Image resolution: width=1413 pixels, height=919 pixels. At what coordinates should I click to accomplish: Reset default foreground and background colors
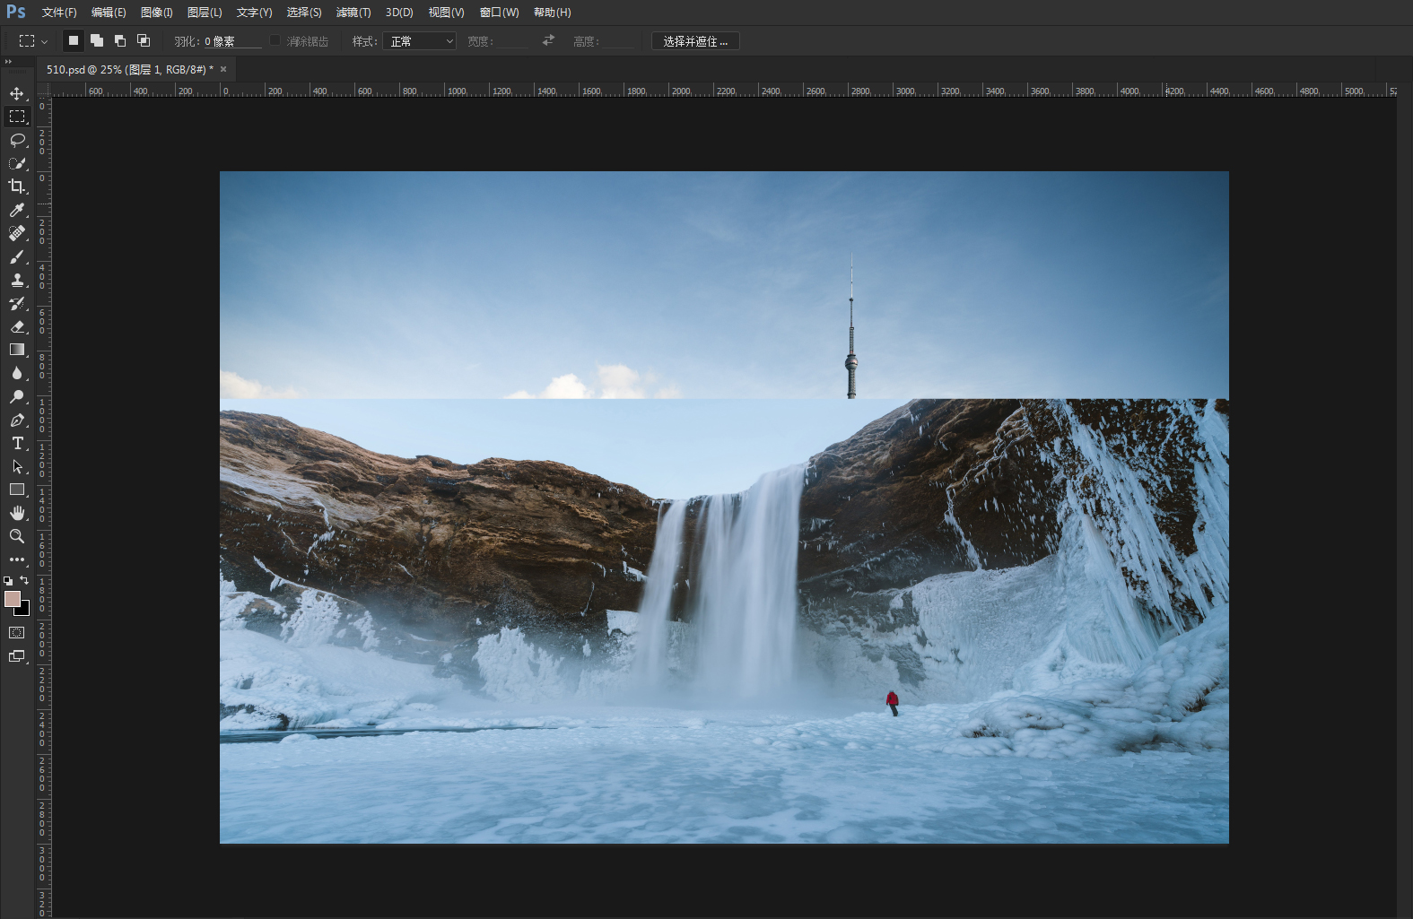coord(8,581)
